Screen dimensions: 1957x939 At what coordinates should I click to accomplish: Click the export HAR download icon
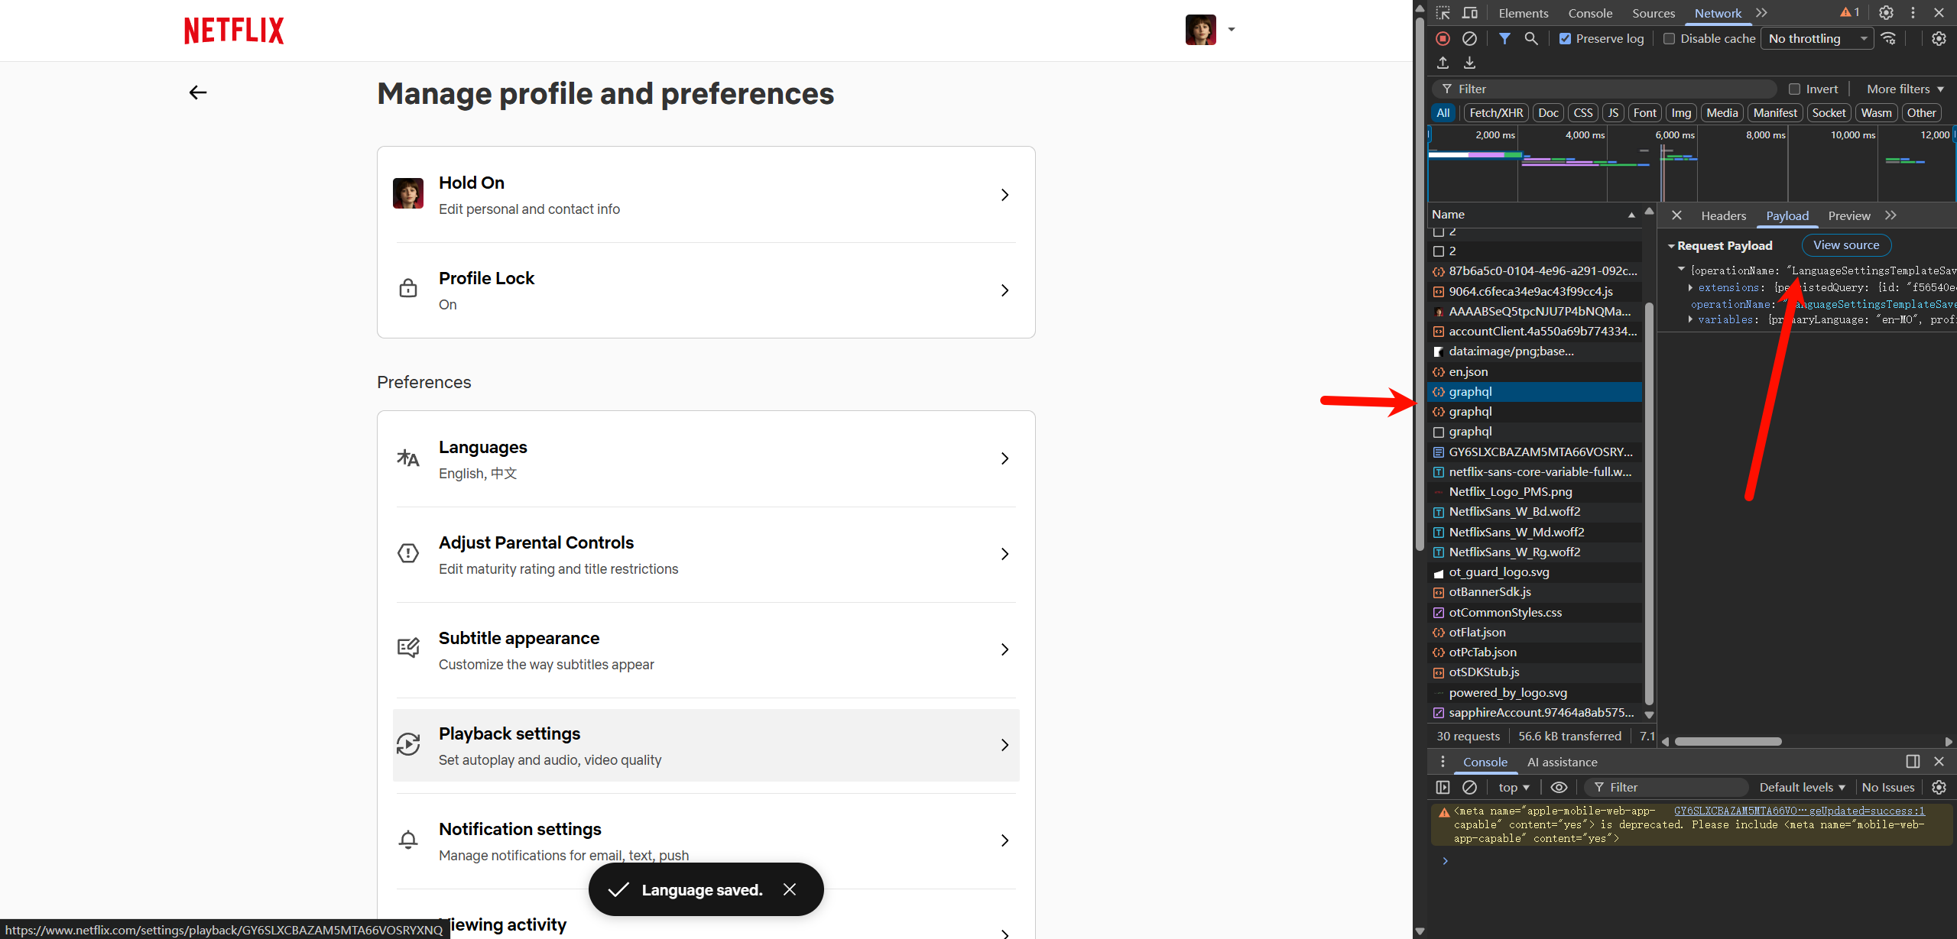pos(1469,63)
